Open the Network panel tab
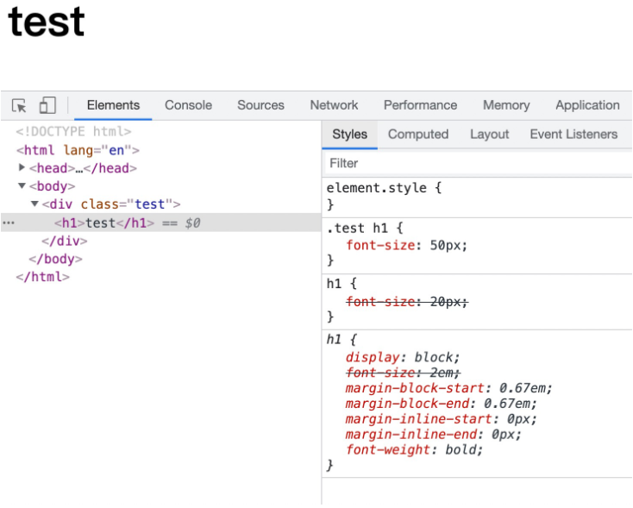This screenshot has height=508, width=633. point(334,105)
